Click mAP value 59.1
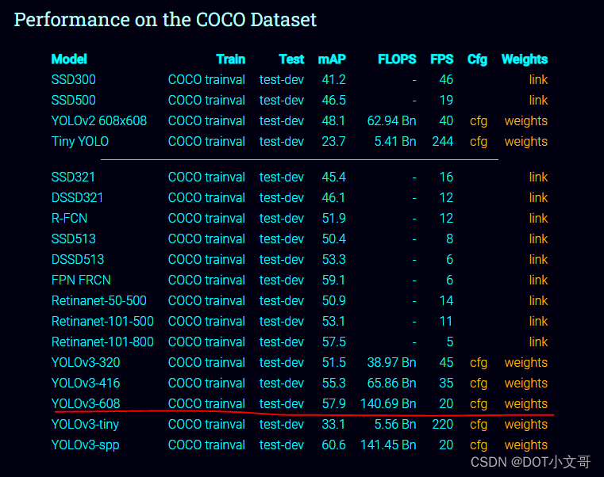 point(333,280)
